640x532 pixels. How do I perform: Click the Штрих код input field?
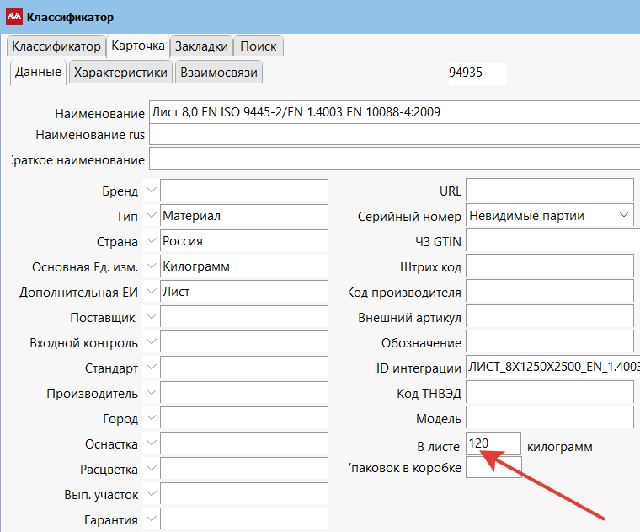550,266
